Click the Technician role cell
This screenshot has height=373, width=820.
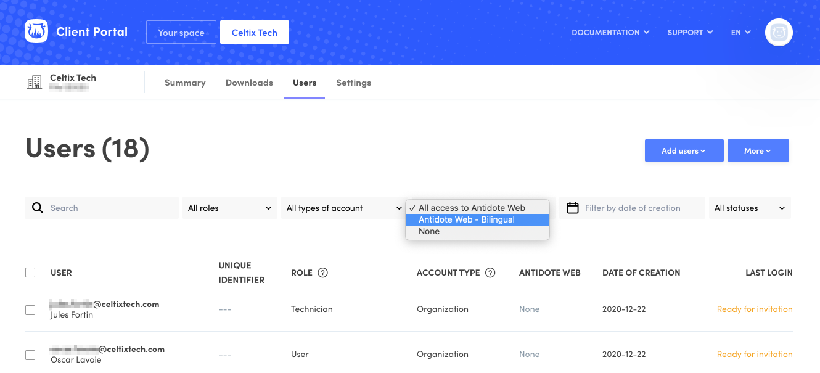click(312, 309)
